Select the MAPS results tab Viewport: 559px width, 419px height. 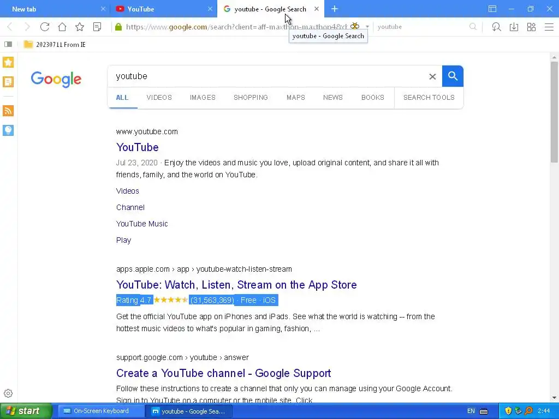point(295,98)
